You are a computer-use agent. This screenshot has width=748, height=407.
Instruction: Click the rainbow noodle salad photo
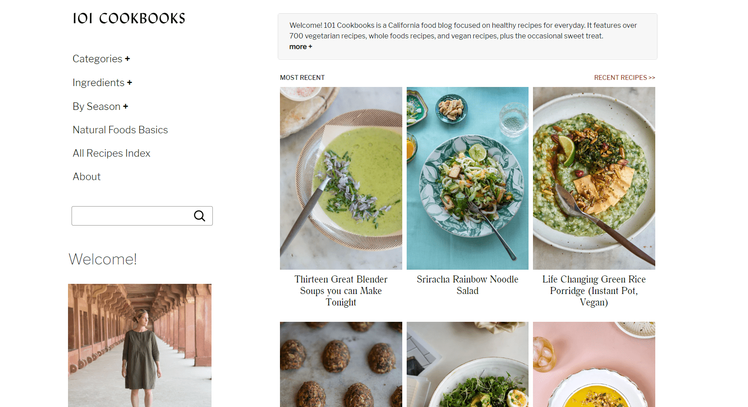point(467,178)
